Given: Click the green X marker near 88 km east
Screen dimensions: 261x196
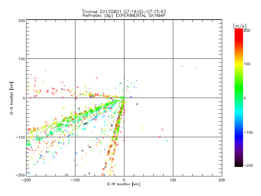Looking at the screenshot, I should 167,141.
